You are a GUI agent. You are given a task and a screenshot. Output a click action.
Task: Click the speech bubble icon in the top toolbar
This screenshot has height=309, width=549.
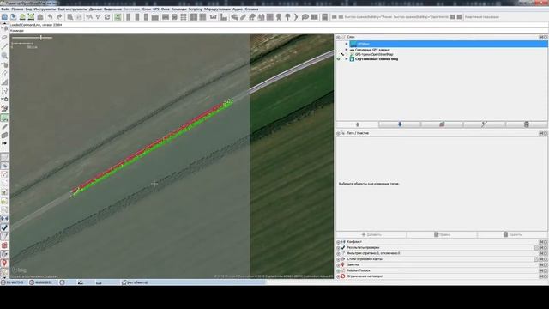click(x=305, y=17)
